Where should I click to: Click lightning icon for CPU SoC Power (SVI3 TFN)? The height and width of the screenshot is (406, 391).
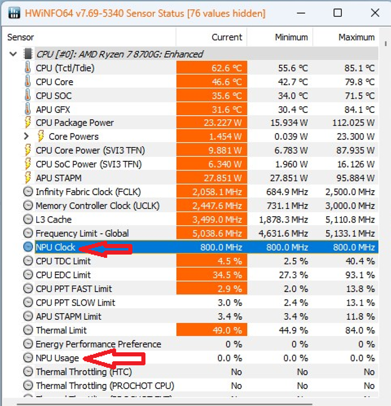(28, 164)
